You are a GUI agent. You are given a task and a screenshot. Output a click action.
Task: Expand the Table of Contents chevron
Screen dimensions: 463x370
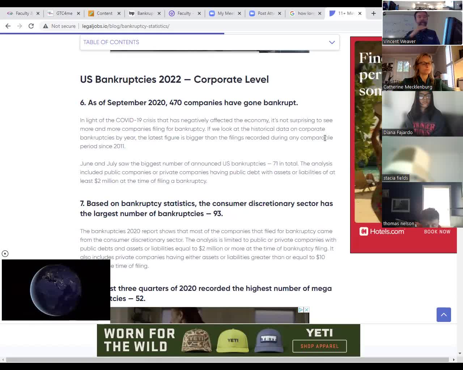coord(332,42)
